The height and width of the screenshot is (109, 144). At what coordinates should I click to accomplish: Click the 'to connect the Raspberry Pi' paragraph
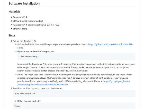tap(76, 67)
